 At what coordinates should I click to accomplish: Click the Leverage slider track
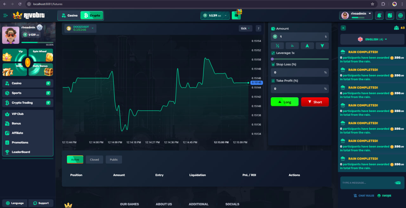300,59
